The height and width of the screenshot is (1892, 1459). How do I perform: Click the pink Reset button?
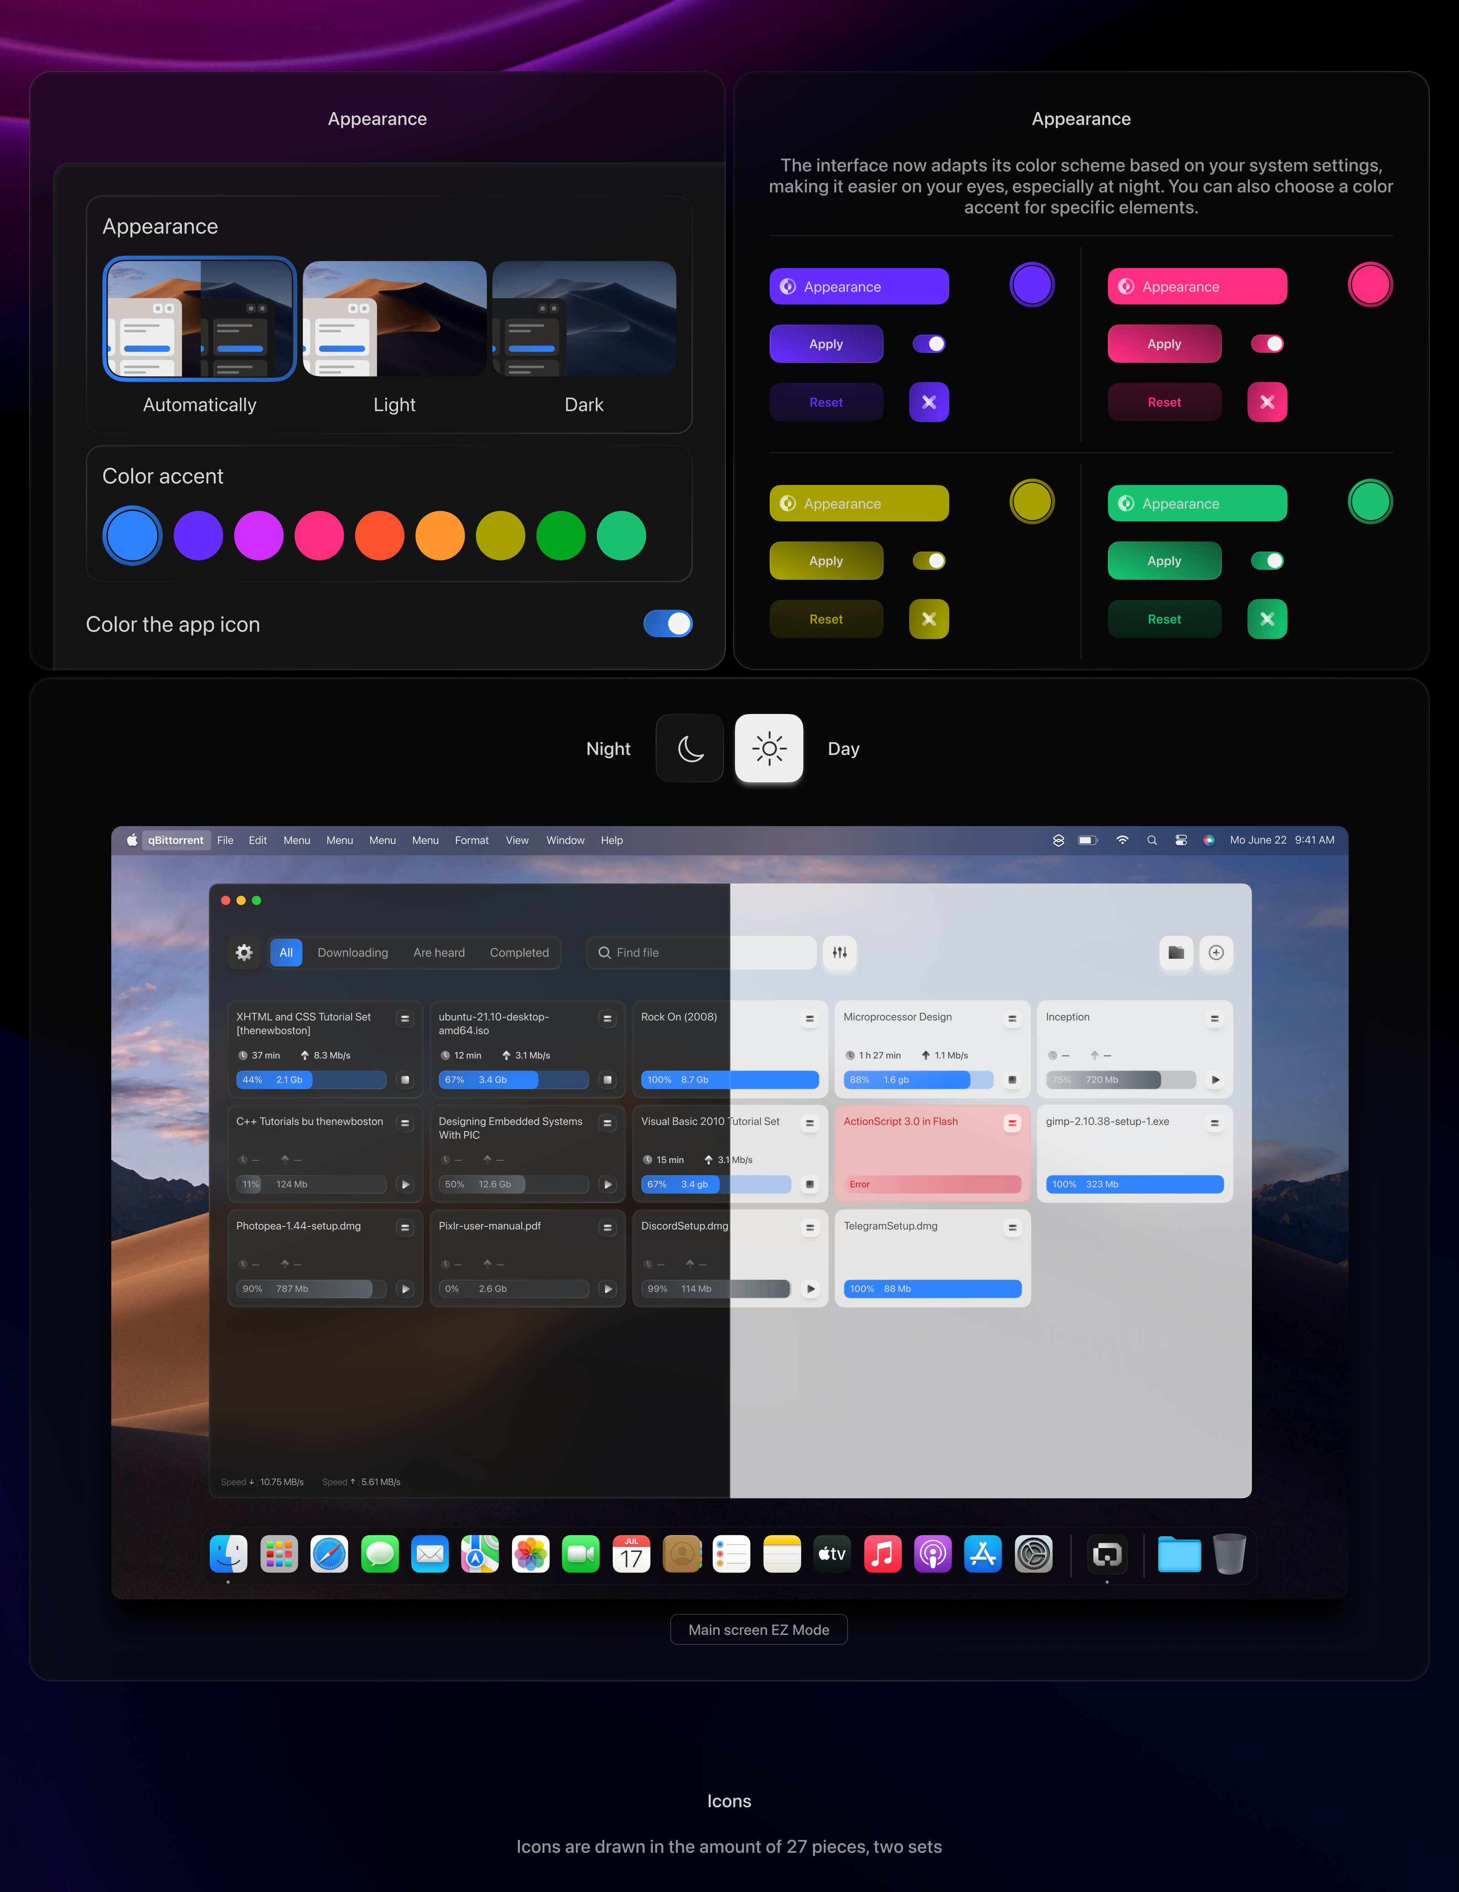(x=1164, y=402)
